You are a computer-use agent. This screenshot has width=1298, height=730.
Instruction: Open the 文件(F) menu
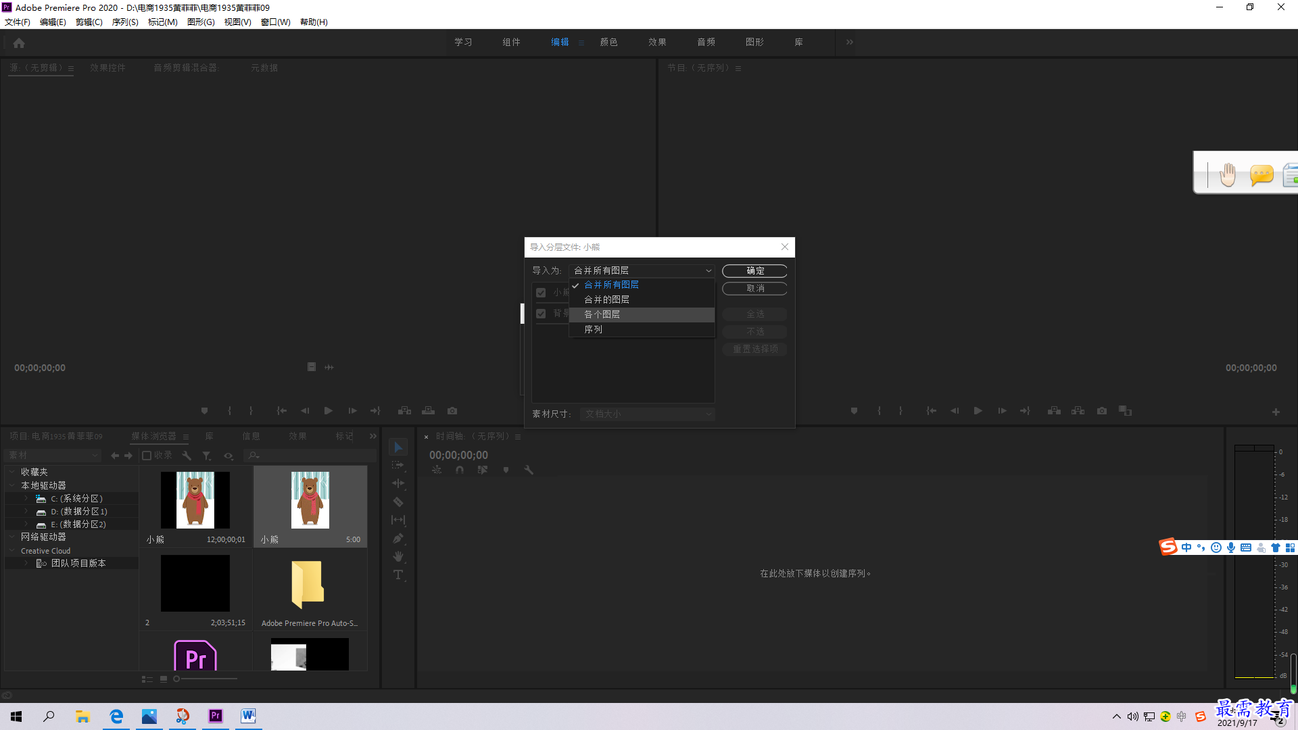pos(18,22)
